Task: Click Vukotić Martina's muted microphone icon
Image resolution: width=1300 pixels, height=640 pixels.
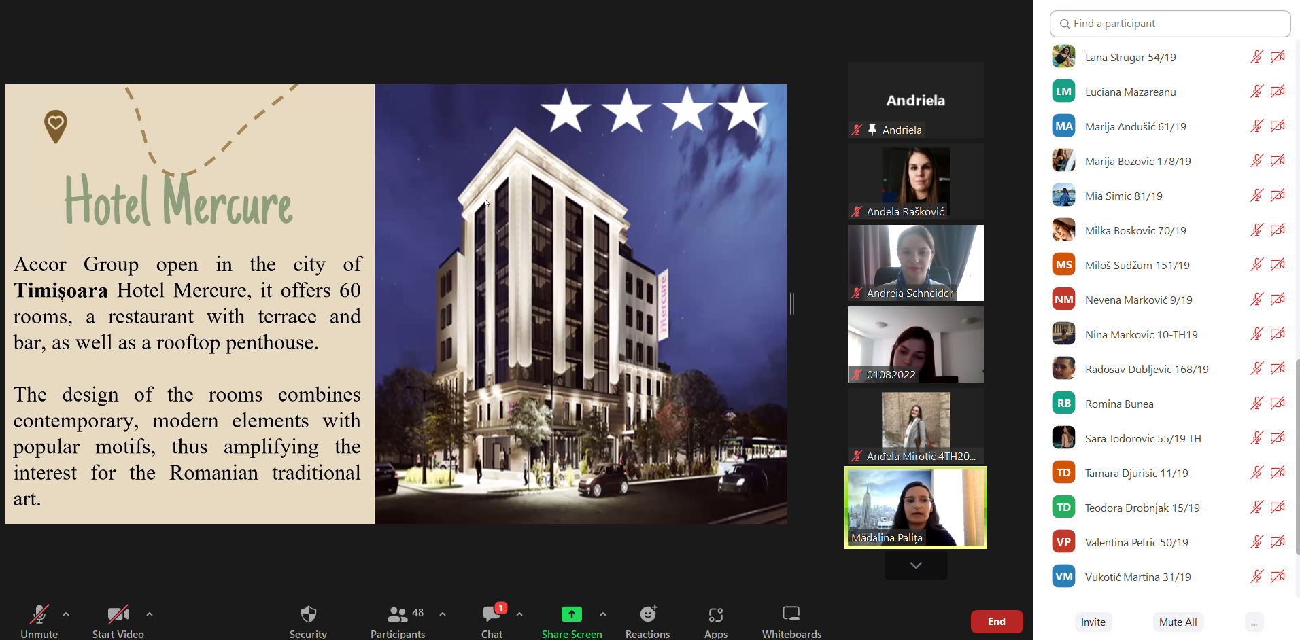Action: [x=1256, y=577]
